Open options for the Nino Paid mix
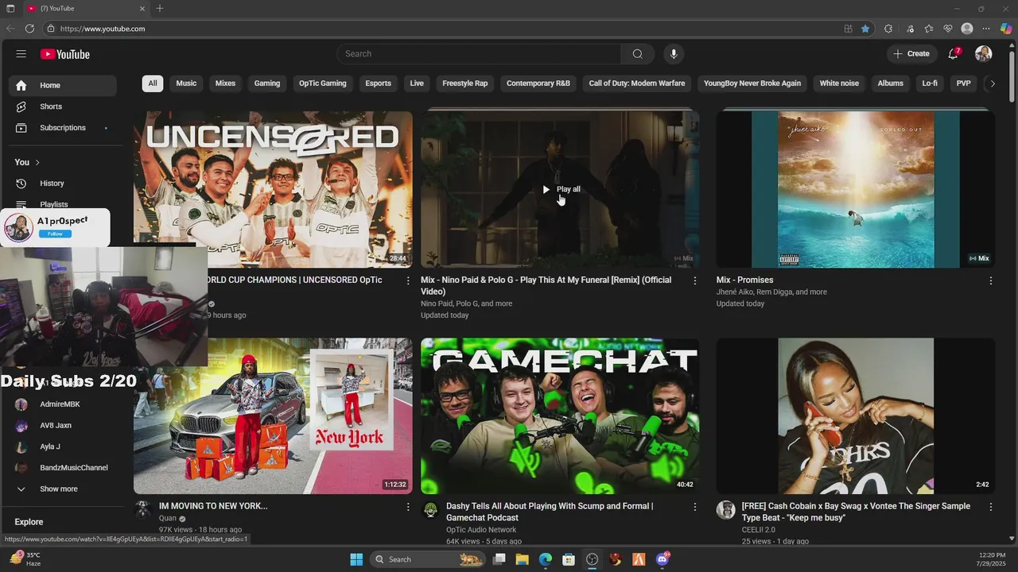The width and height of the screenshot is (1018, 572). pos(695,280)
